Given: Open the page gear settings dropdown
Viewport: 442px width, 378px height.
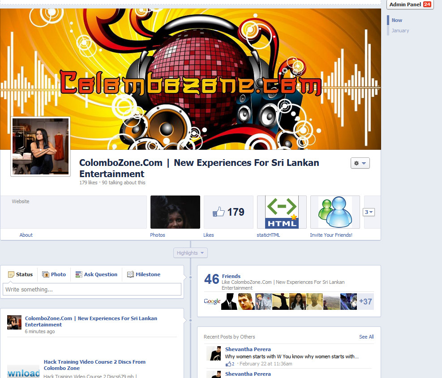Looking at the screenshot, I should pyautogui.click(x=360, y=163).
